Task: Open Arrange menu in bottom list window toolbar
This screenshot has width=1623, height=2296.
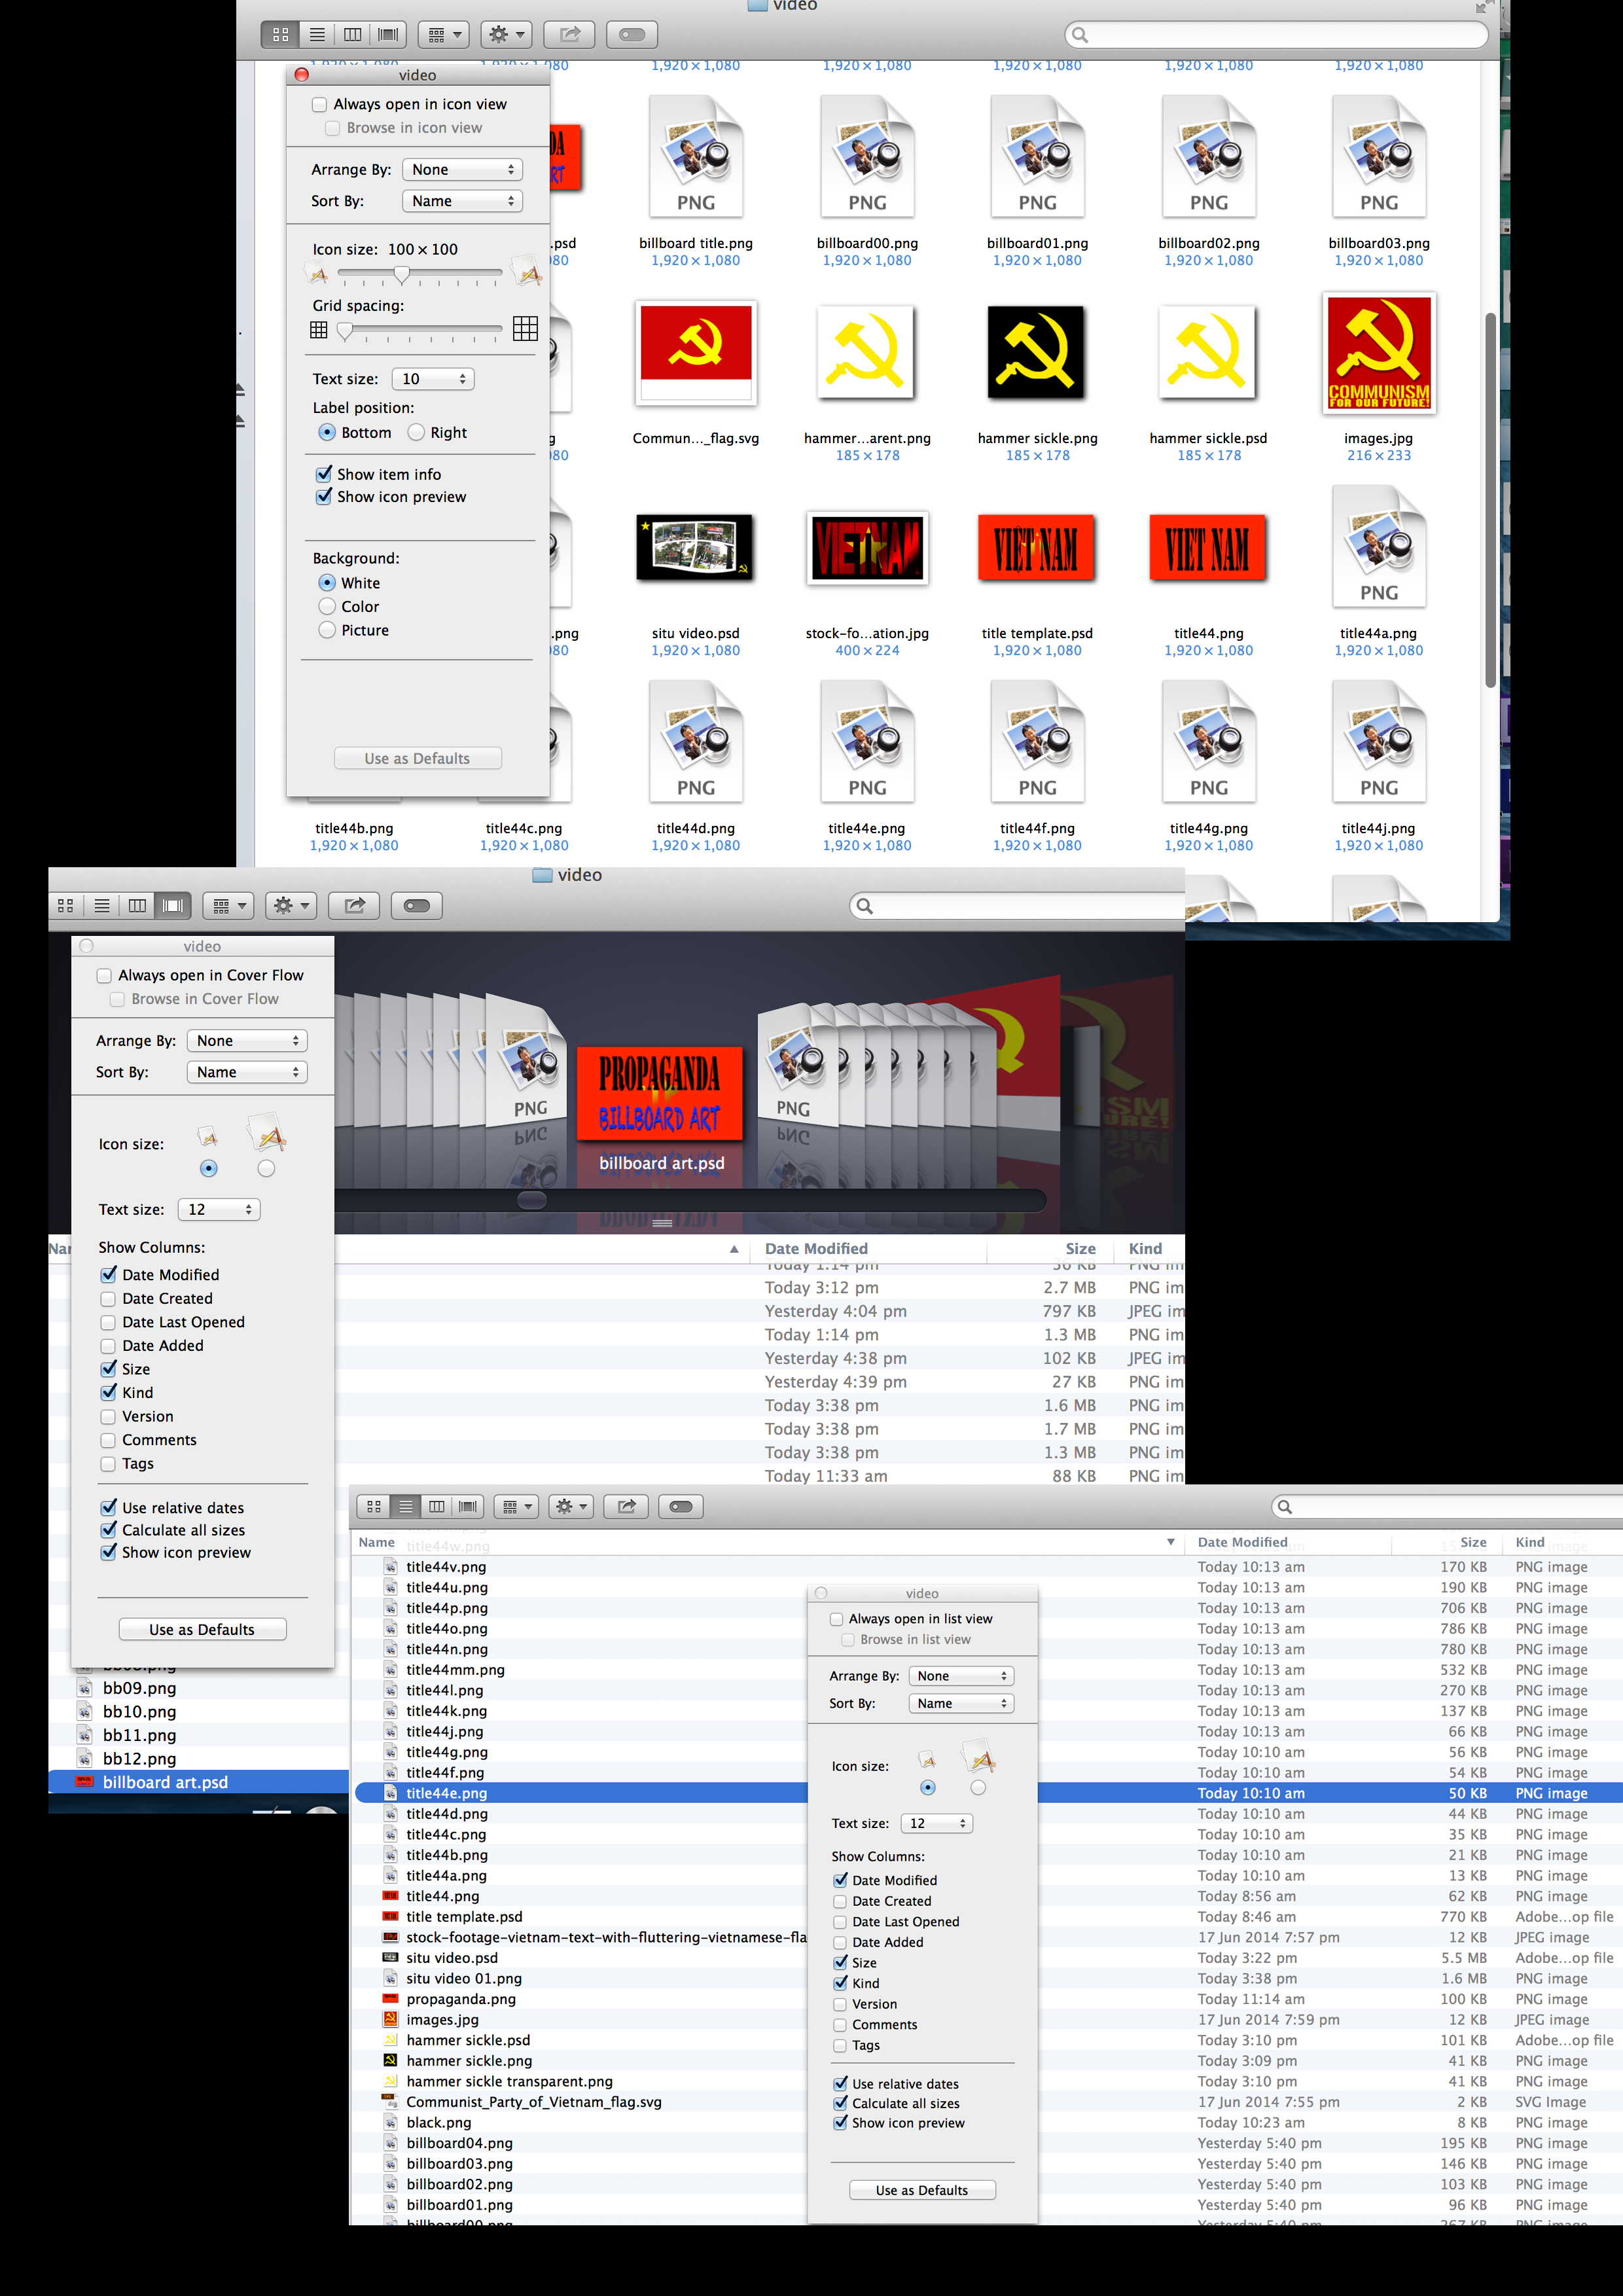Action: tap(517, 1507)
